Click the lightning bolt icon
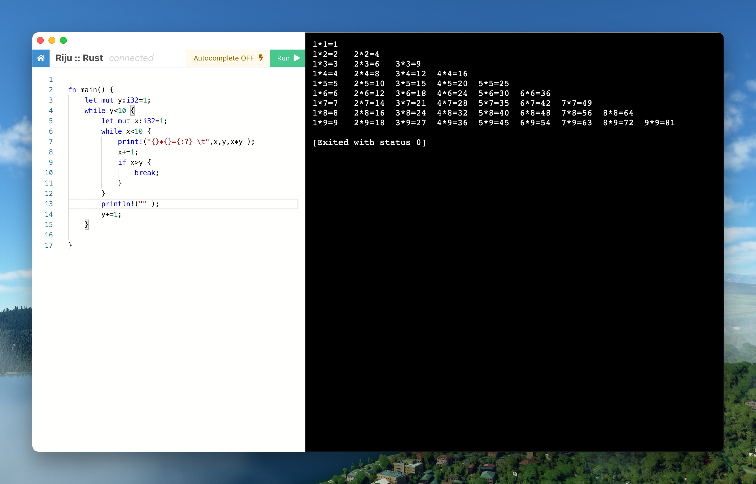 (x=261, y=58)
